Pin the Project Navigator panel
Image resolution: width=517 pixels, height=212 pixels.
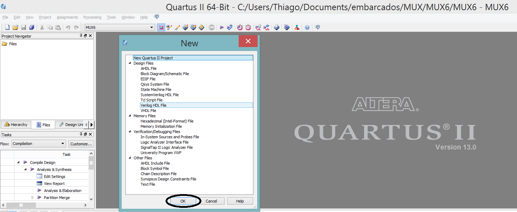coord(82,36)
